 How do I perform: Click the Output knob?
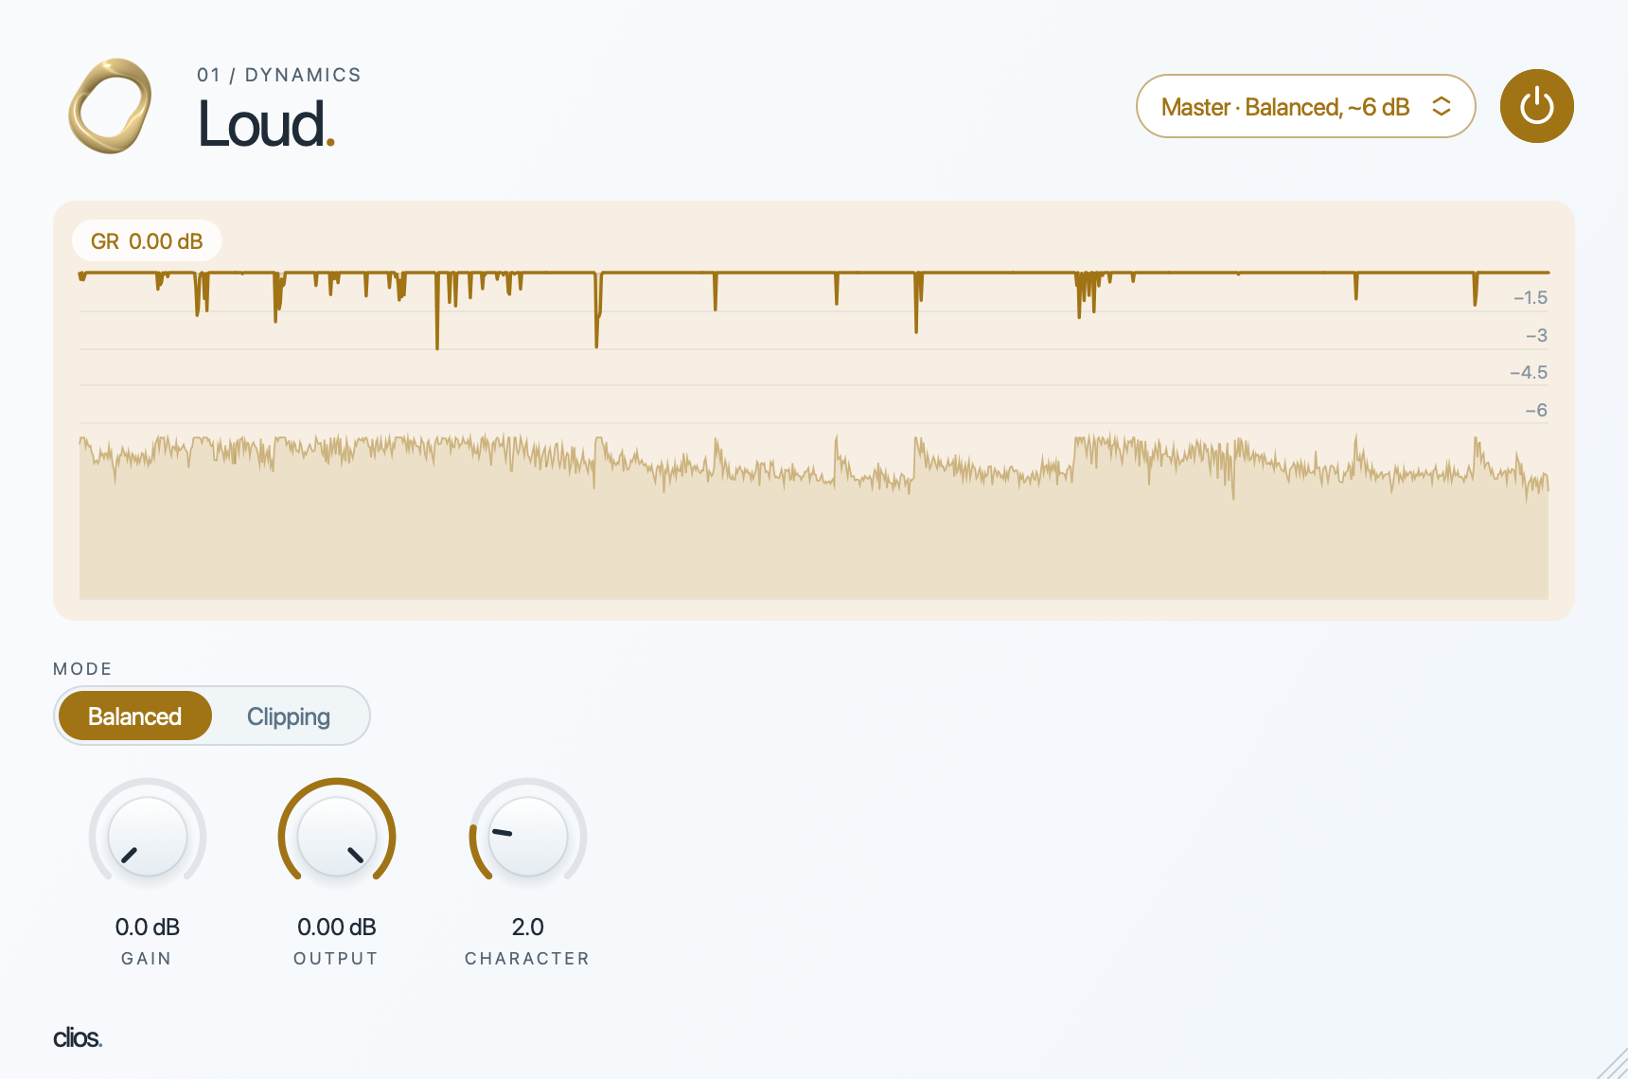pos(337,837)
